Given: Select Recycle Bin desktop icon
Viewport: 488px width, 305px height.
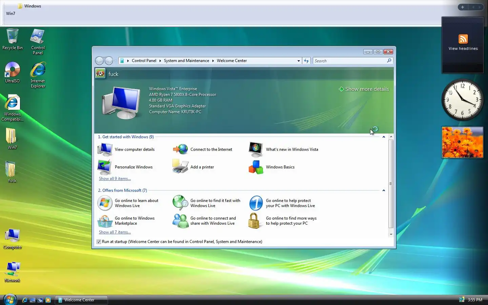Looking at the screenshot, I should tap(13, 39).
